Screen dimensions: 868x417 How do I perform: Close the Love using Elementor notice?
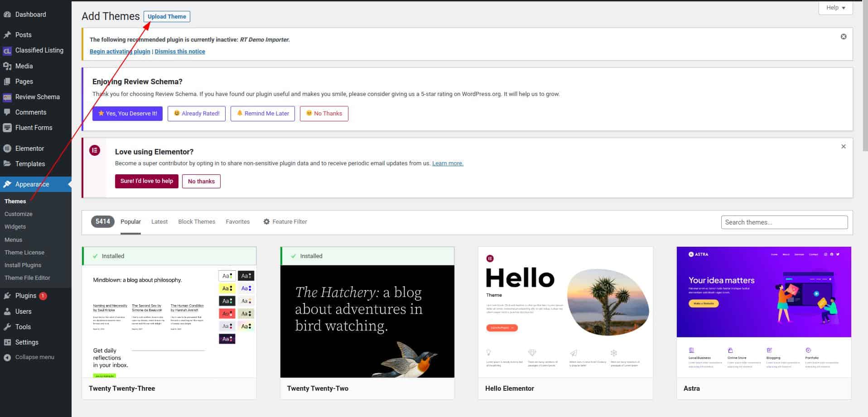[x=844, y=147]
